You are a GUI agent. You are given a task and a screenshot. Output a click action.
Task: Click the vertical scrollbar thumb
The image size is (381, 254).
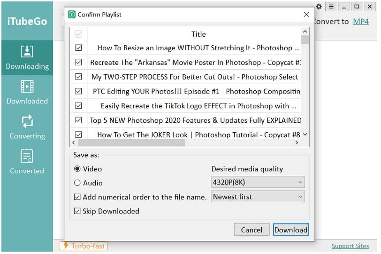click(x=305, y=40)
